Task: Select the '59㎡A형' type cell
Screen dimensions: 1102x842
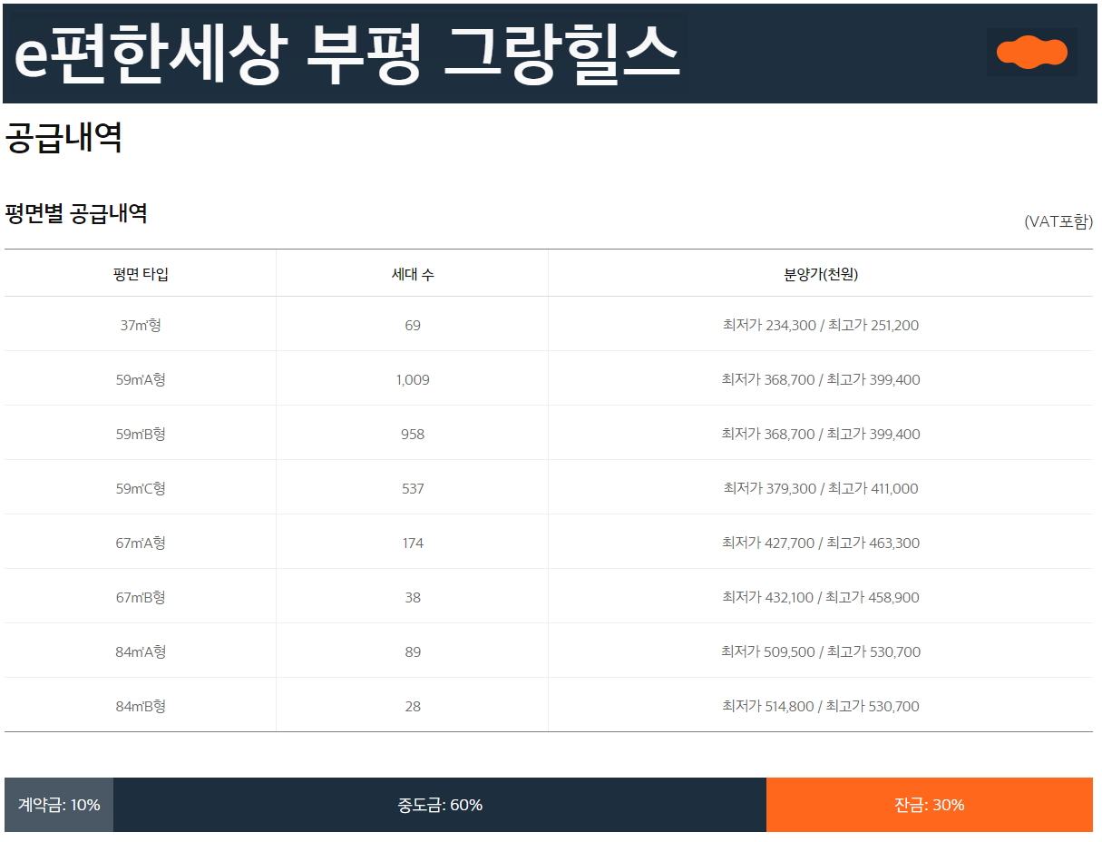Action: tap(141, 379)
